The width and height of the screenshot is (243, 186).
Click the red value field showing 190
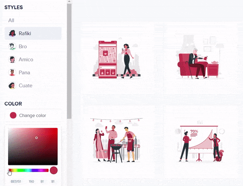click(31, 182)
